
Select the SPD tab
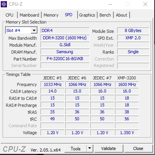coord(69,15)
